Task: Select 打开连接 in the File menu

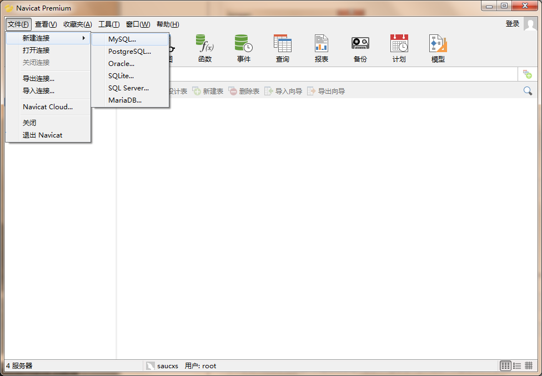Action: [48, 50]
